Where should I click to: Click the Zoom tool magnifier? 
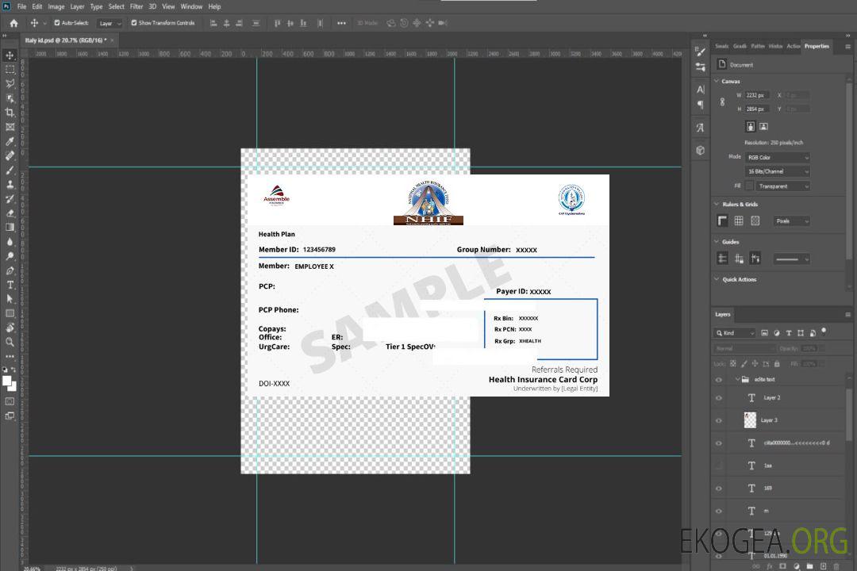click(10, 342)
